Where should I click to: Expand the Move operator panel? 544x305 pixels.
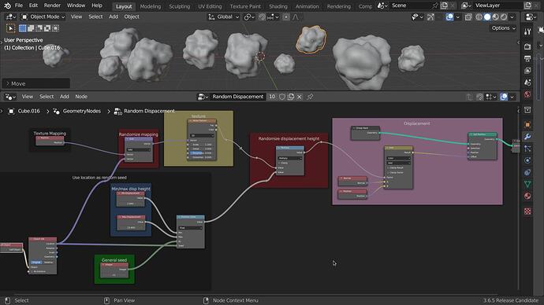pos(36,83)
